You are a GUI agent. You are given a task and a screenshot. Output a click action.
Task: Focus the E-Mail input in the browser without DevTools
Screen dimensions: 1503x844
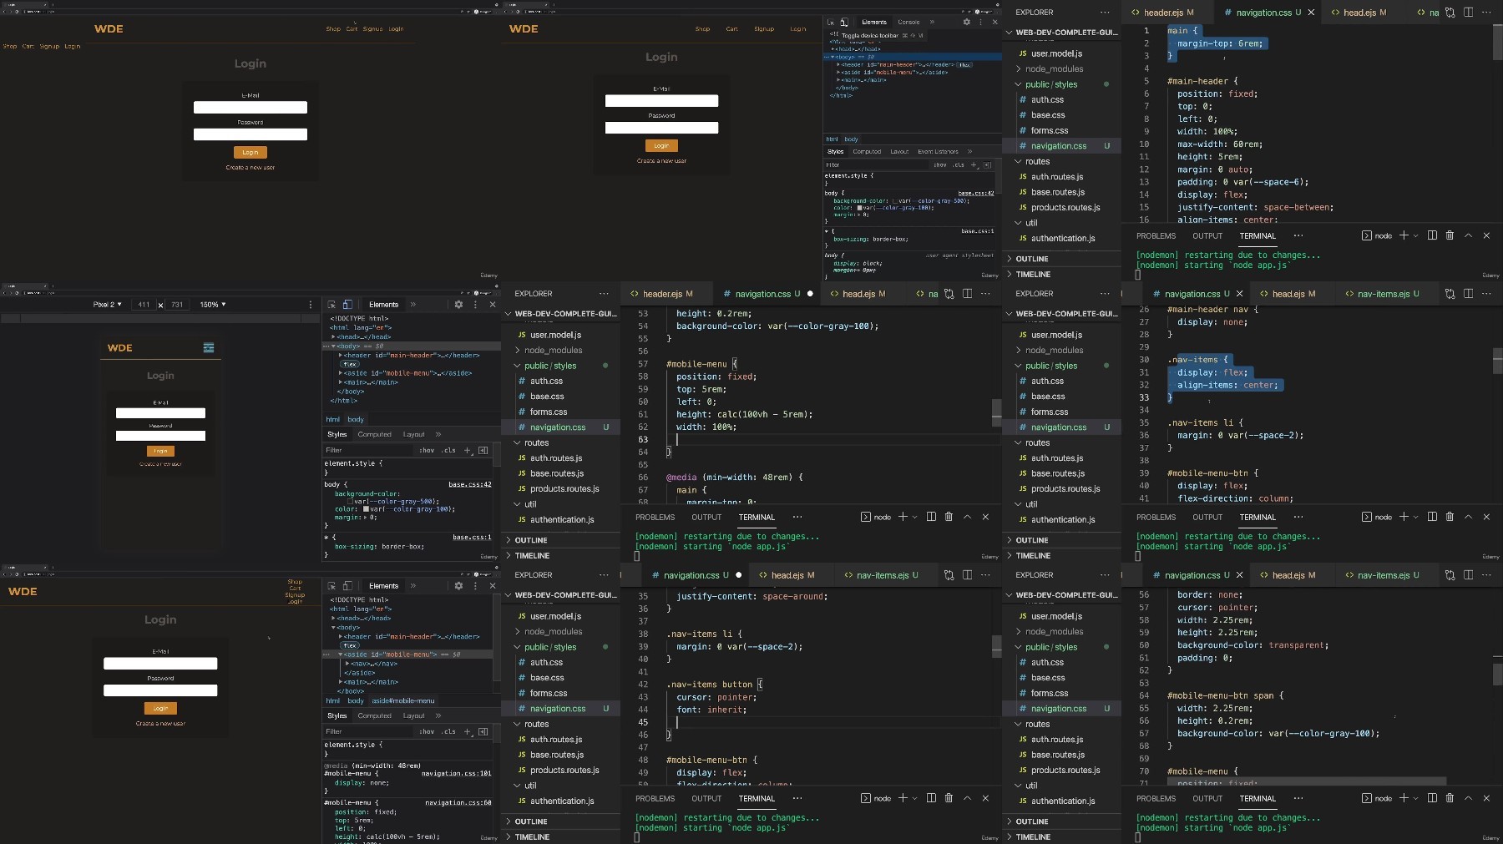coord(250,107)
